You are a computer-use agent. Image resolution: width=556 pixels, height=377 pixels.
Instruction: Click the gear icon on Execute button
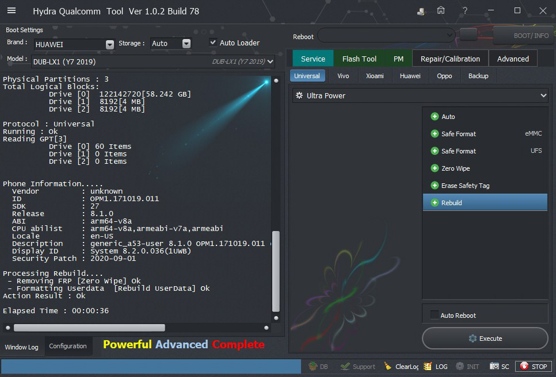[x=473, y=338]
